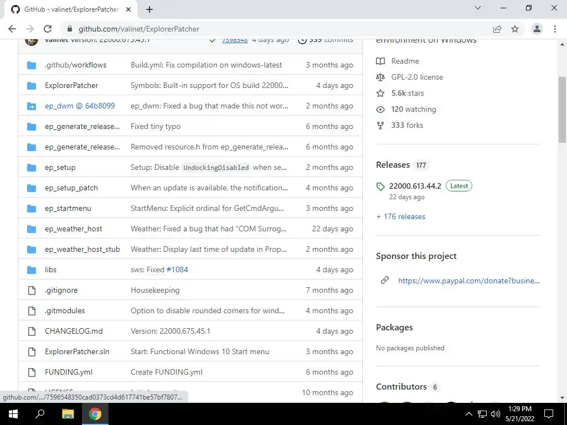Open the Releases 177 heading
This screenshot has height=425, width=567.
tap(402, 165)
